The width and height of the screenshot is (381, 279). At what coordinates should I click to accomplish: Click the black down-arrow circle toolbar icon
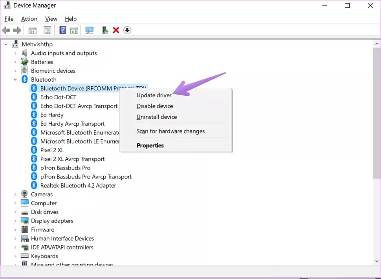point(127,30)
